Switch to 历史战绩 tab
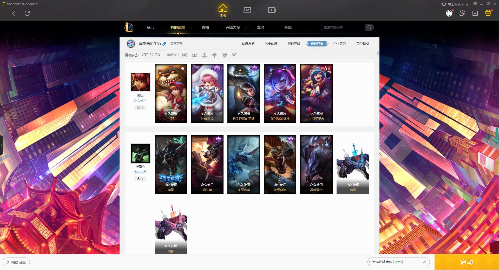This screenshot has width=499, height=270. [x=271, y=44]
